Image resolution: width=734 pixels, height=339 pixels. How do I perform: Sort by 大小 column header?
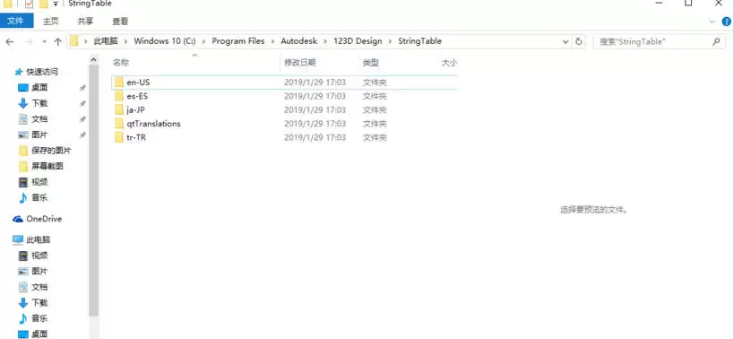pos(449,63)
